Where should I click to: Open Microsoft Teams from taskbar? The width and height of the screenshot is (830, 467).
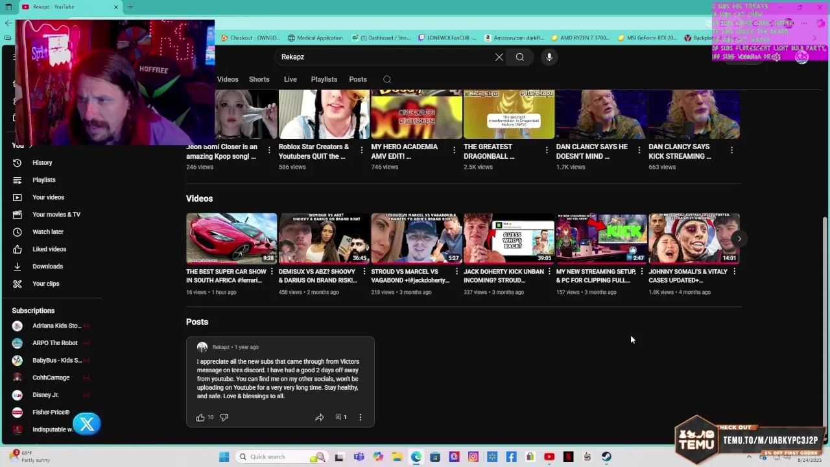(x=359, y=457)
